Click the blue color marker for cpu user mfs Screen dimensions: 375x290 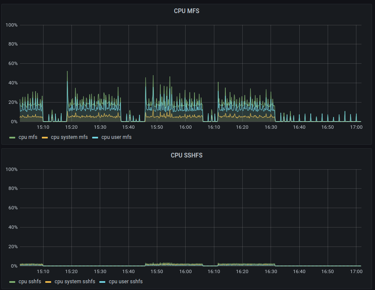95,138
